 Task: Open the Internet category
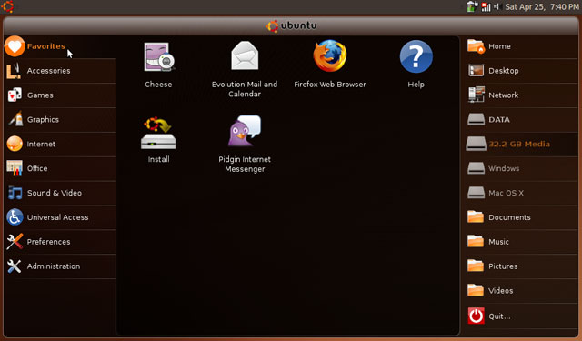(x=60, y=144)
